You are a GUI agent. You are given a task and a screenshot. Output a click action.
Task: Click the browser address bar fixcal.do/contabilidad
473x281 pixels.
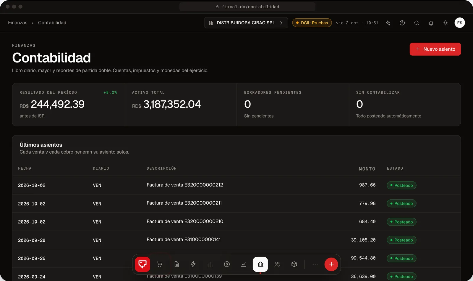pyautogui.click(x=247, y=7)
